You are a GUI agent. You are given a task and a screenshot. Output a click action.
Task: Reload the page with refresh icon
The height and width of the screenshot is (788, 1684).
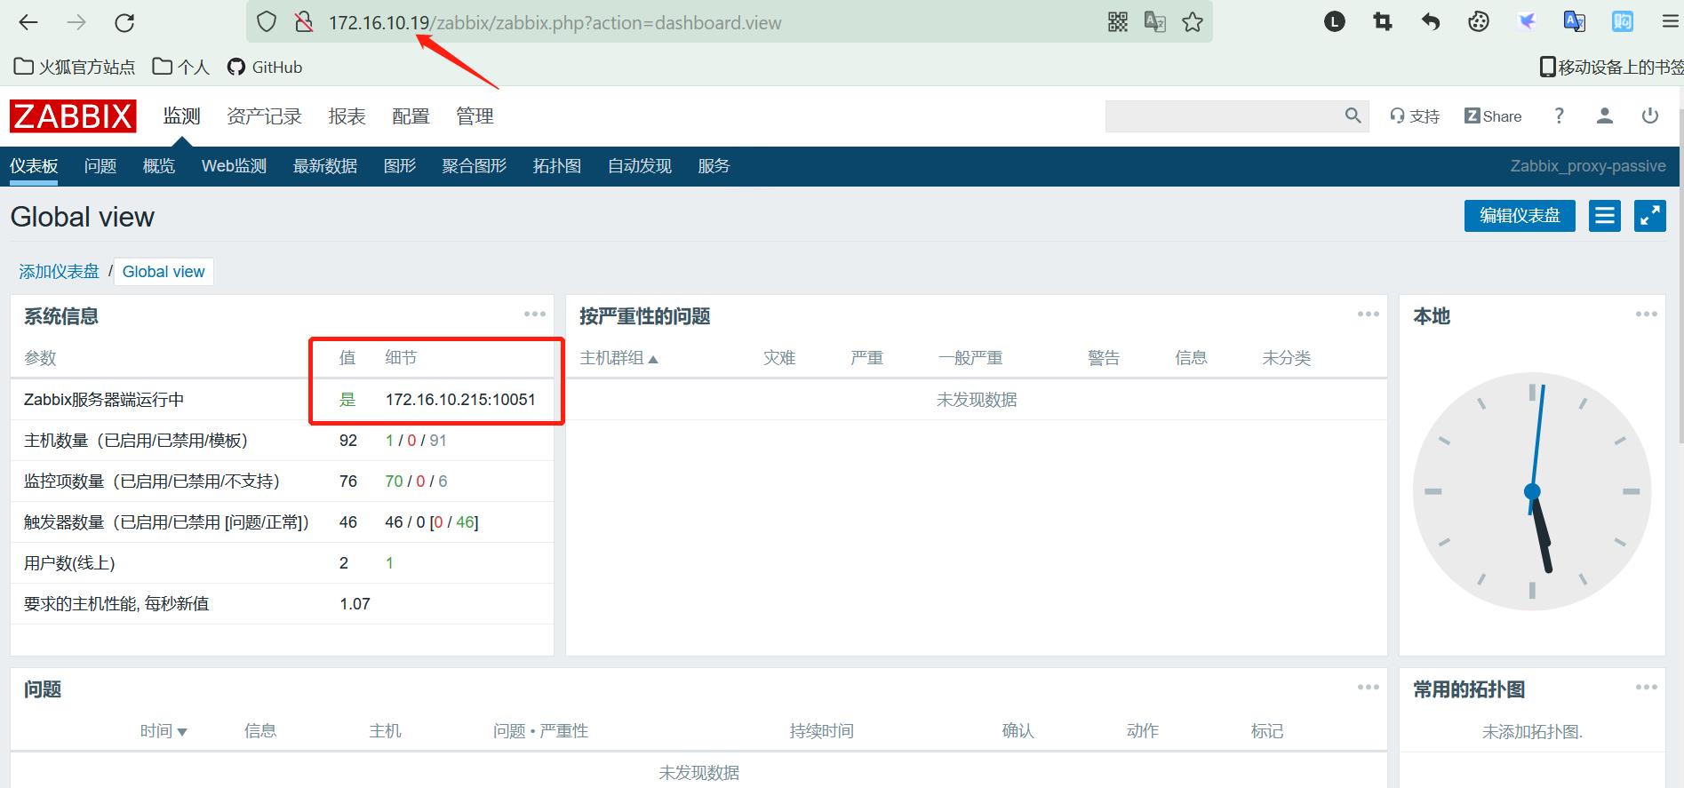point(124,22)
